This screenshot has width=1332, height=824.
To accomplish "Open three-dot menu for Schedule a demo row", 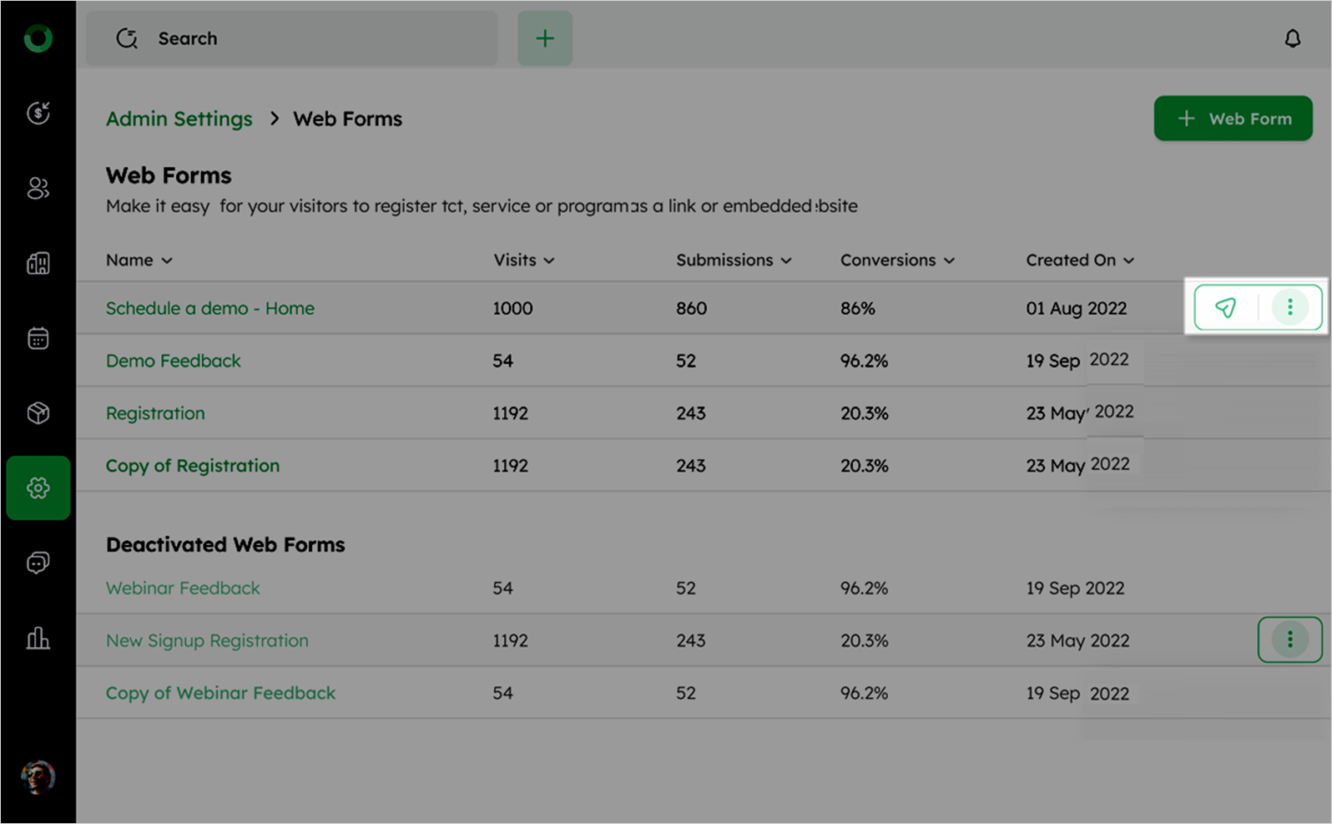I will [x=1289, y=307].
